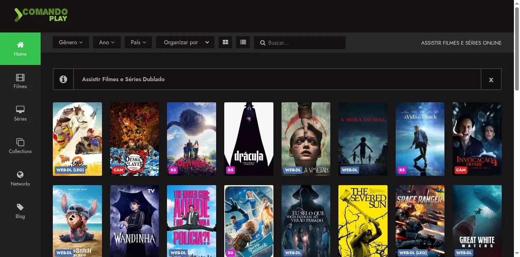Click the 'Assistir Filmes e Séries Dublado' text
Viewport: 520px width, 257px height.
(x=123, y=79)
